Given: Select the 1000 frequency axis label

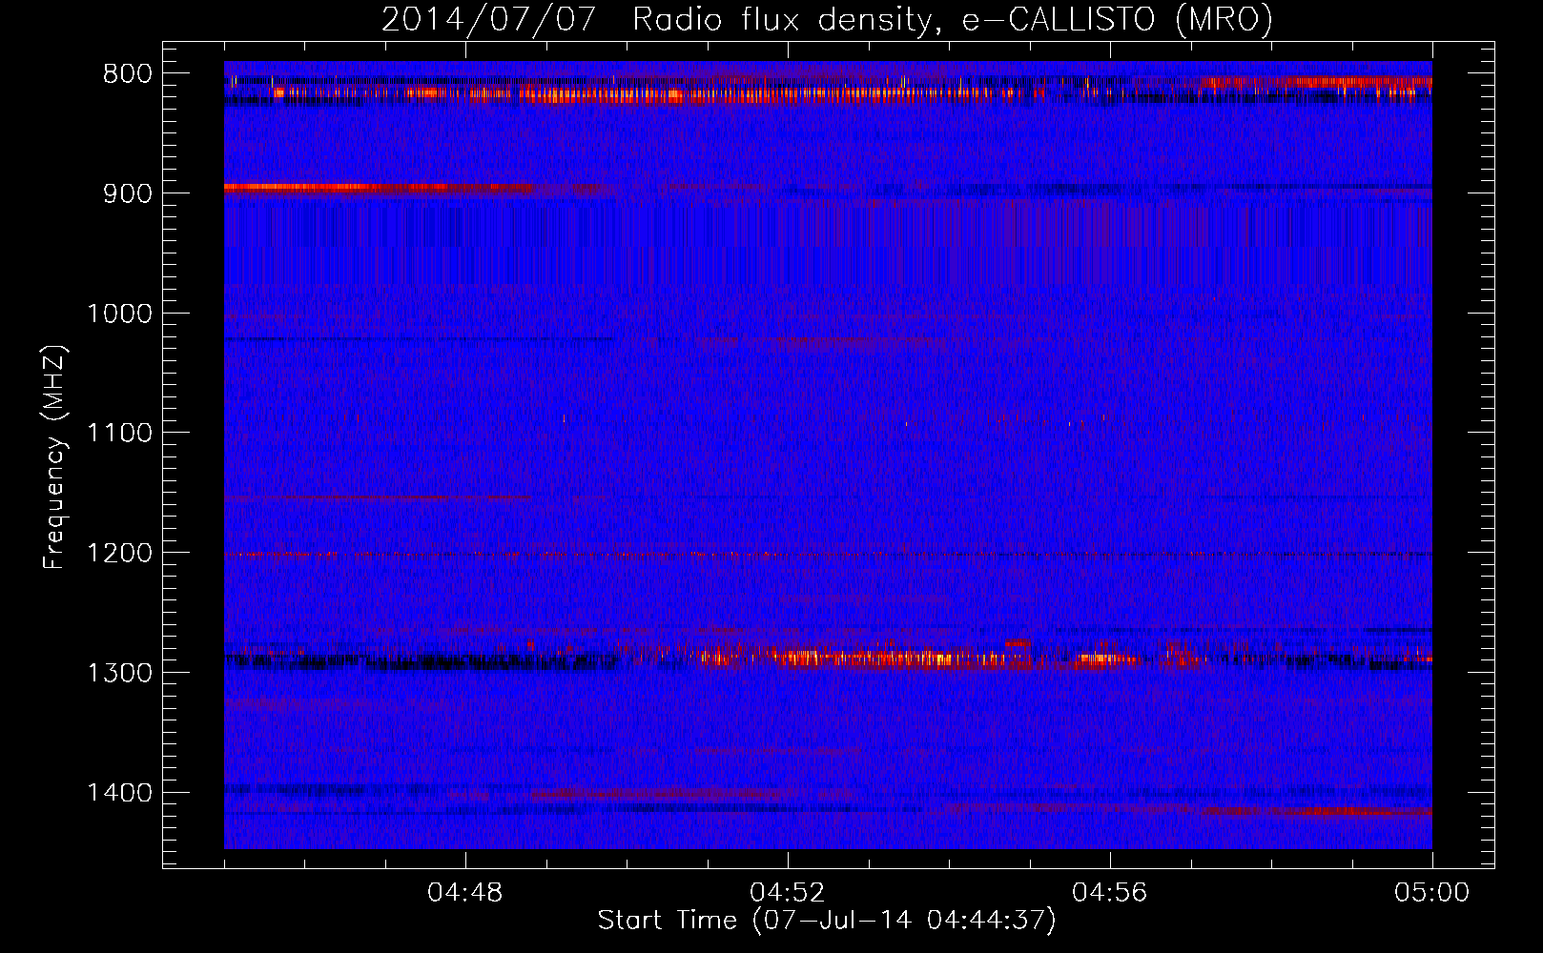Looking at the screenshot, I should 119,314.
